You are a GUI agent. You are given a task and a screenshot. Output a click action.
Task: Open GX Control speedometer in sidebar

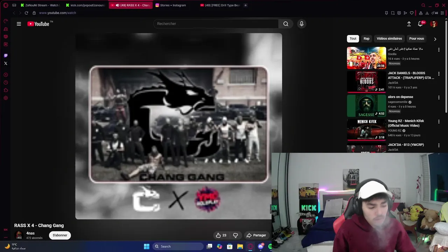click(6, 21)
